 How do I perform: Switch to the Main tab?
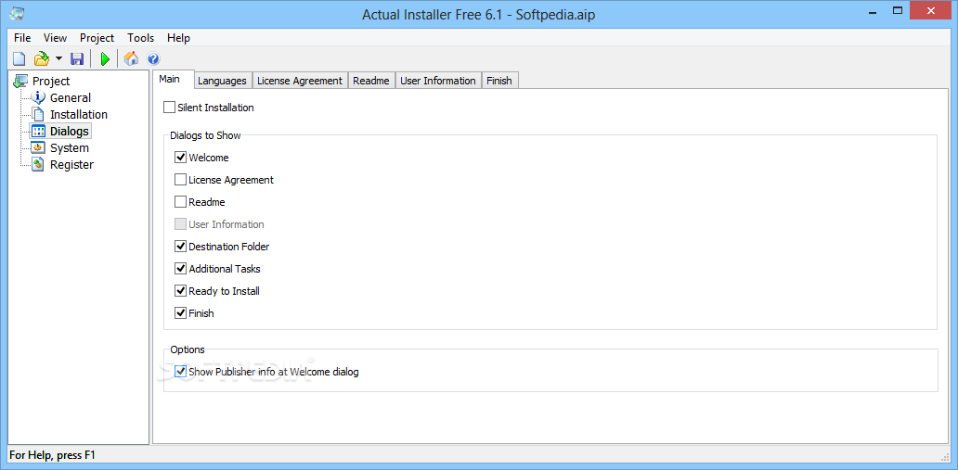[174, 80]
